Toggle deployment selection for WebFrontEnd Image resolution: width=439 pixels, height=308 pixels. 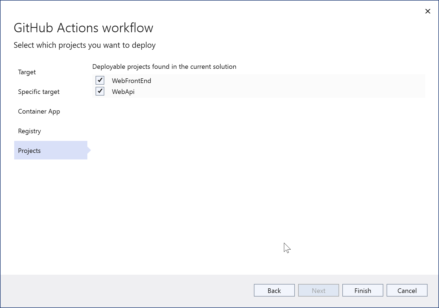point(100,80)
